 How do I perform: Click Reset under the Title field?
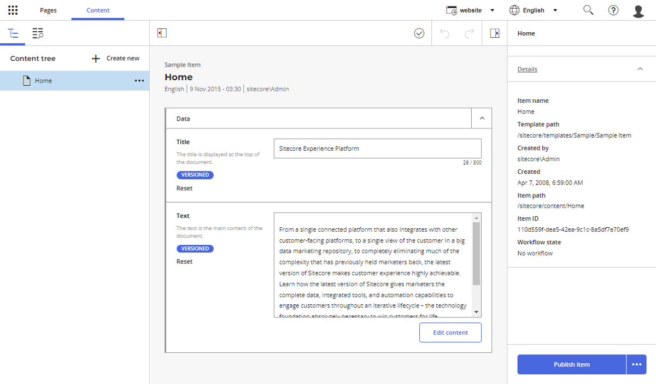click(184, 188)
